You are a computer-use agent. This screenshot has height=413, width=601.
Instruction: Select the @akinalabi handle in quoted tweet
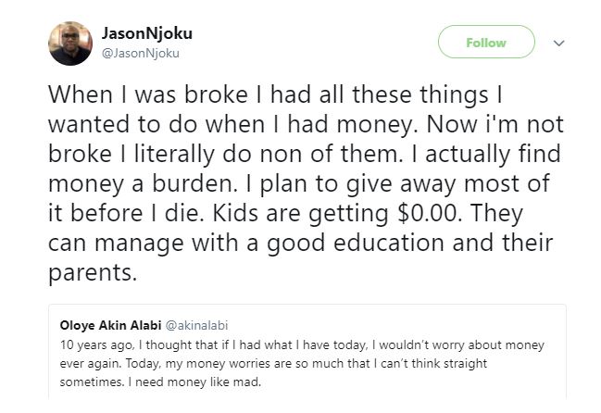coord(196,325)
